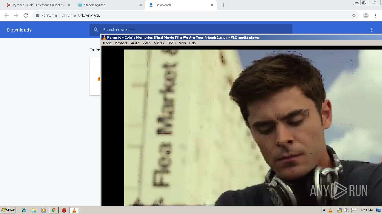Close the StreamingTime tab
The height and width of the screenshot is (214, 382).
141,5
